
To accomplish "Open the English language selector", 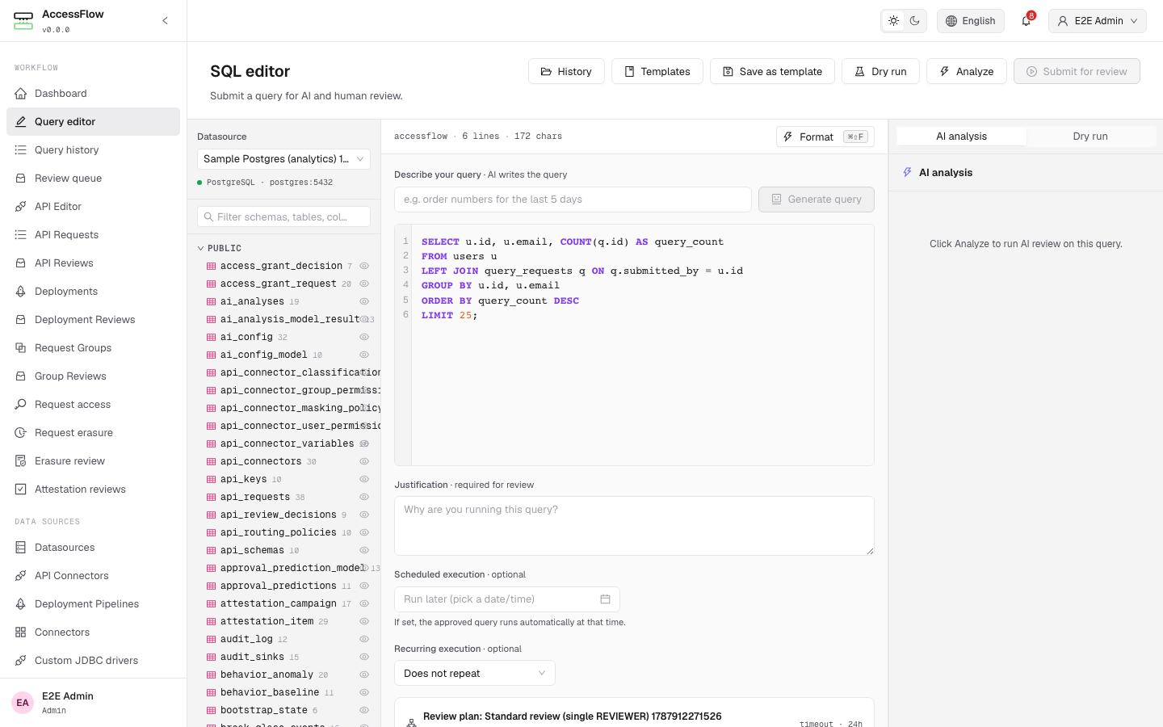I will pos(971,21).
